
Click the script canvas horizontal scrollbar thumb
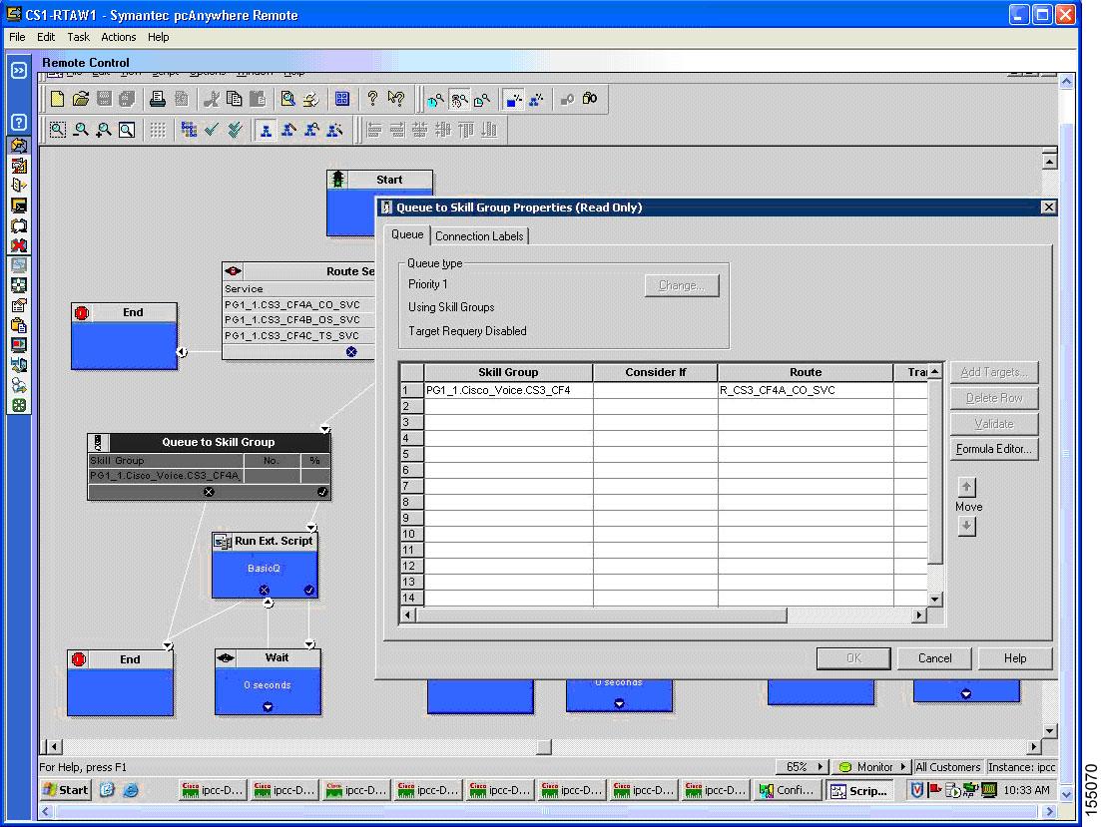(x=543, y=747)
